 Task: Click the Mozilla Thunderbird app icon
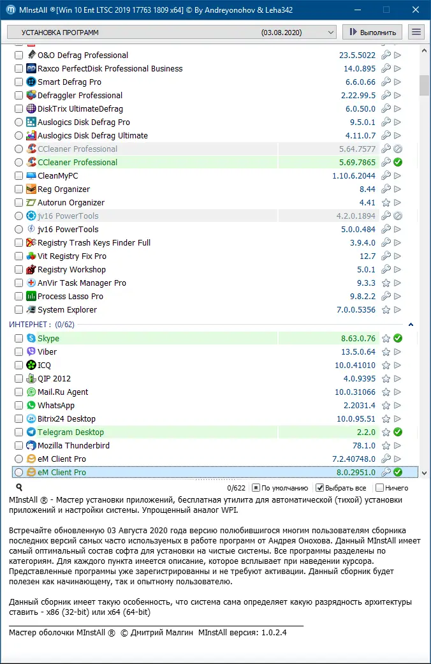click(x=31, y=445)
